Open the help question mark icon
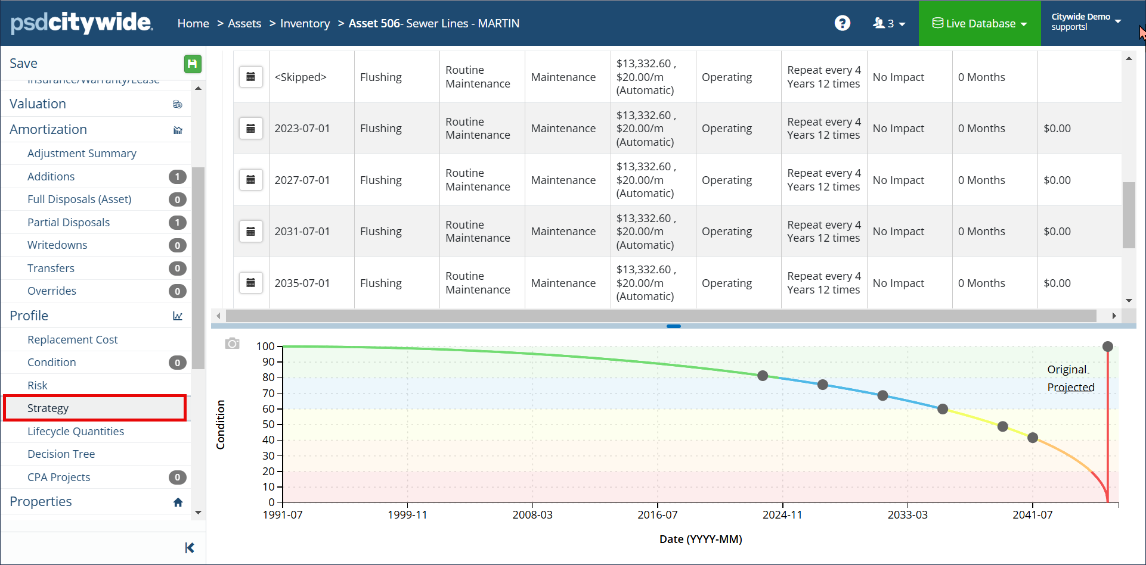The image size is (1146, 565). pyautogui.click(x=842, y=23)
